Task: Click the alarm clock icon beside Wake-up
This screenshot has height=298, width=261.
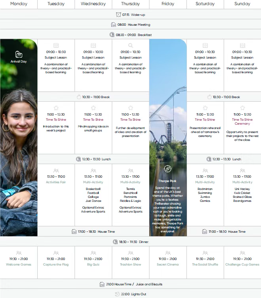Action: (118, 14)
